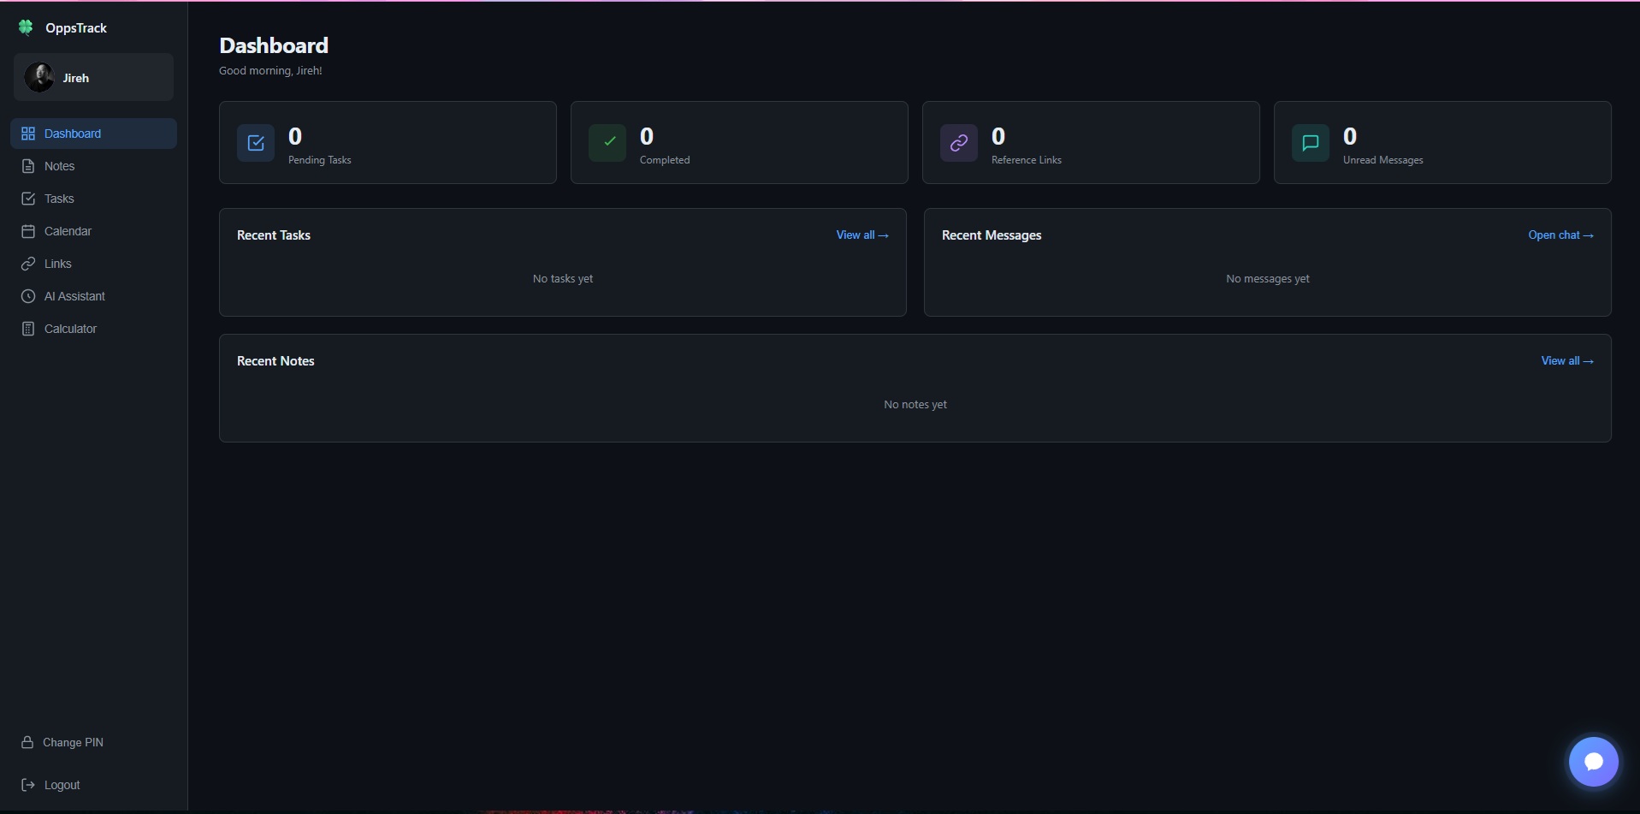
Task: Click the Reference Links chain icon
Action: click(x=958, y=143)
